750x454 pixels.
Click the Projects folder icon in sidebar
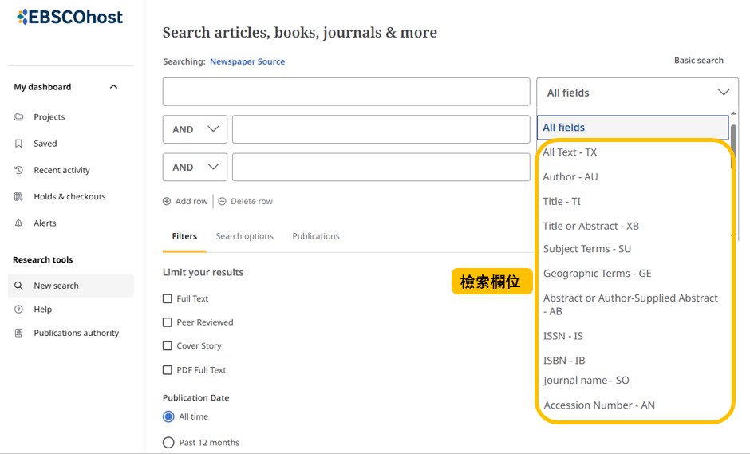[x=19, y=117]
